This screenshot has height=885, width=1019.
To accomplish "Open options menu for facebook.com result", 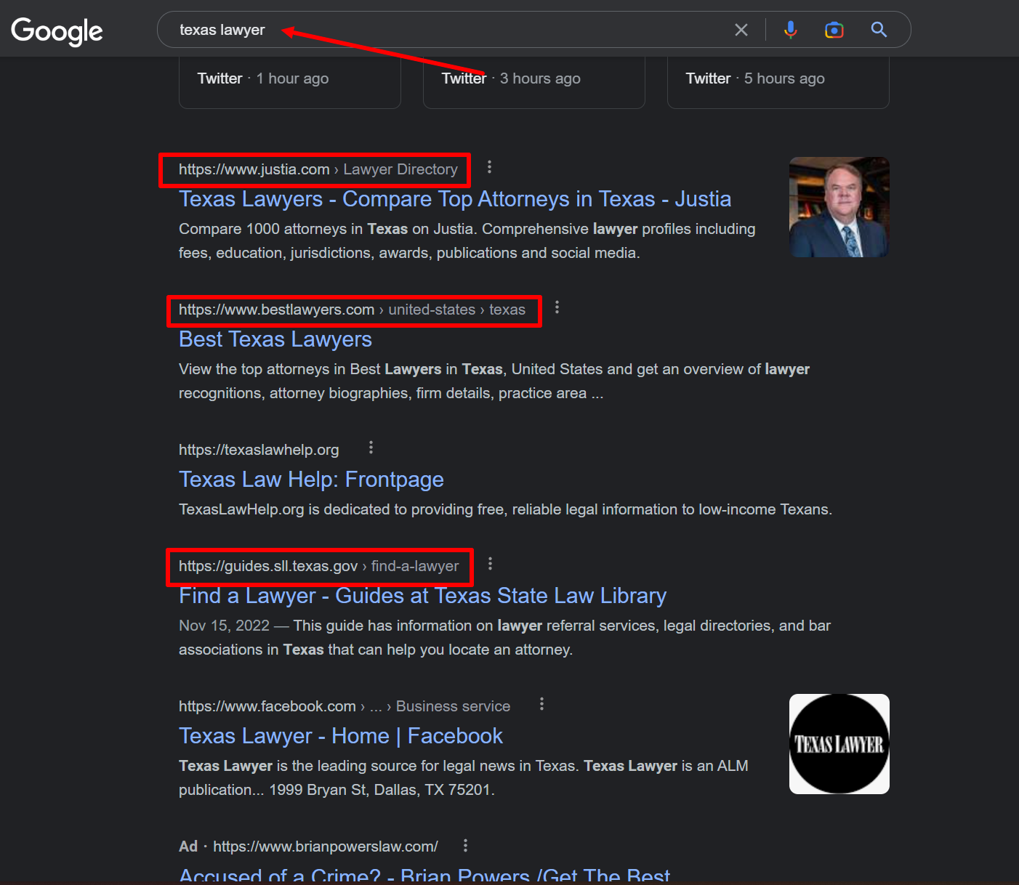I will (542, 704).
